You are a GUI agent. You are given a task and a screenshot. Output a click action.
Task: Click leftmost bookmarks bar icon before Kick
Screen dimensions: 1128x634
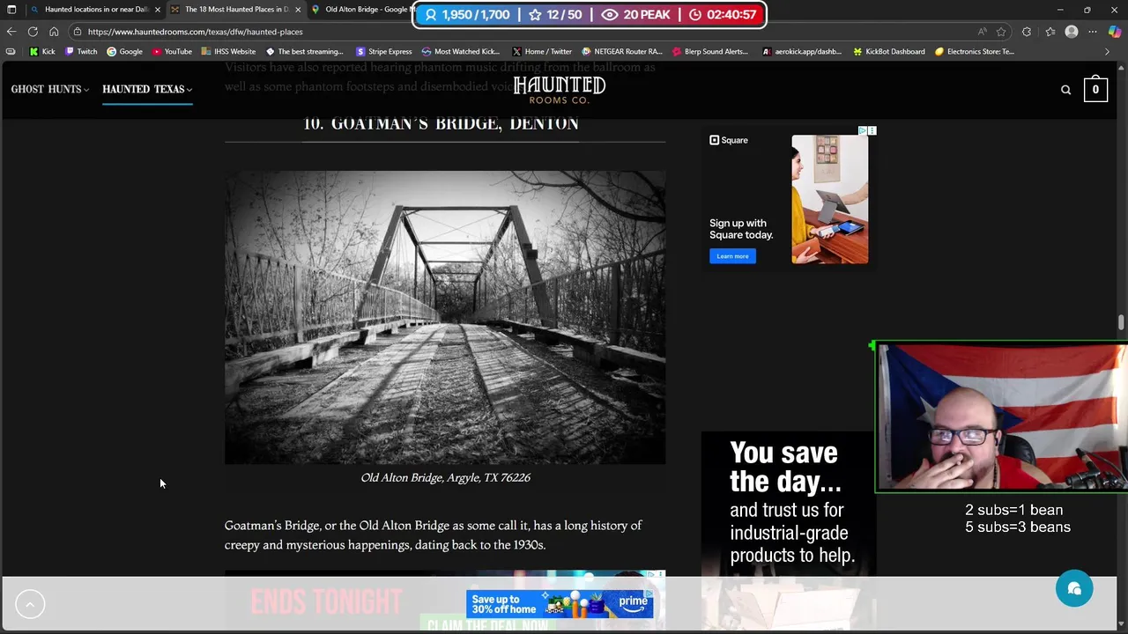(x=11, y=51)
